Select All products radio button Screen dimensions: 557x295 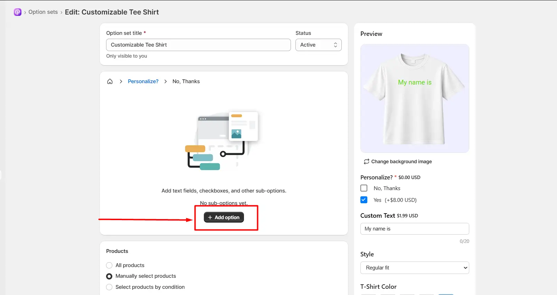pos(109,265)
